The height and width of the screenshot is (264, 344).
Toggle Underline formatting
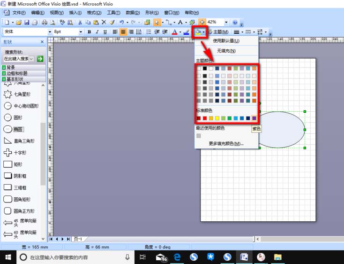point(105,32)
